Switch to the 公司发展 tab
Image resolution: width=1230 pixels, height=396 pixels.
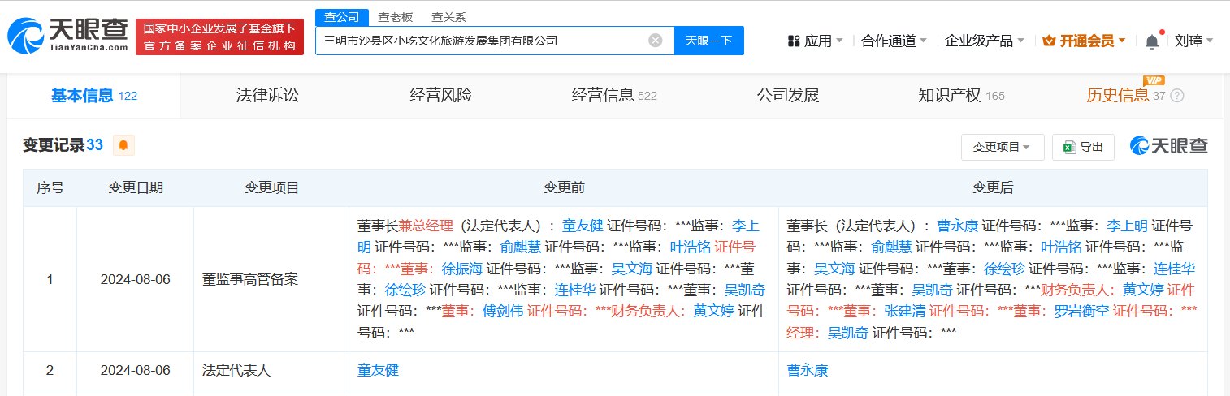click(x=788, y=96)
